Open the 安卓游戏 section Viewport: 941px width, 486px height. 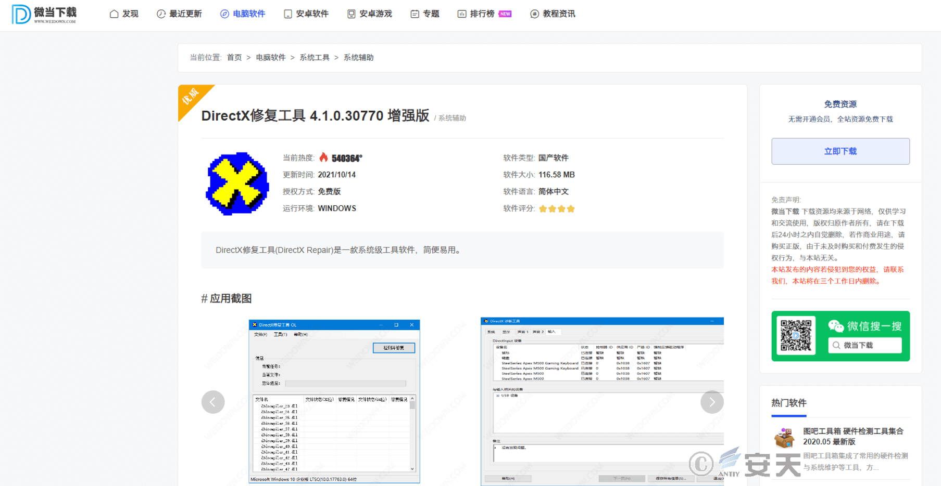click(x=370, y=14)
